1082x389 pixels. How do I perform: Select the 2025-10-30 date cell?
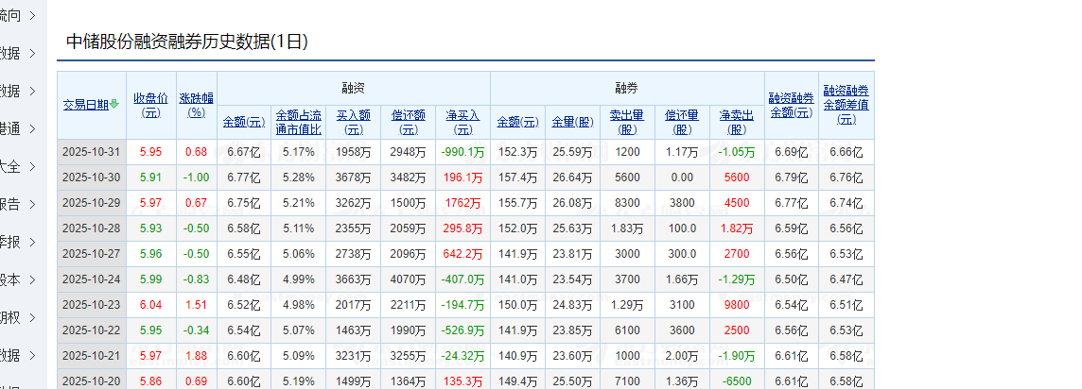pyautogui.click(x=91, y=178)
